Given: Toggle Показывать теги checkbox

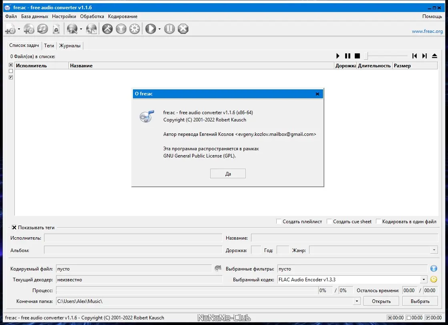Looking at the screenshot, I should (x=14, y=228).
